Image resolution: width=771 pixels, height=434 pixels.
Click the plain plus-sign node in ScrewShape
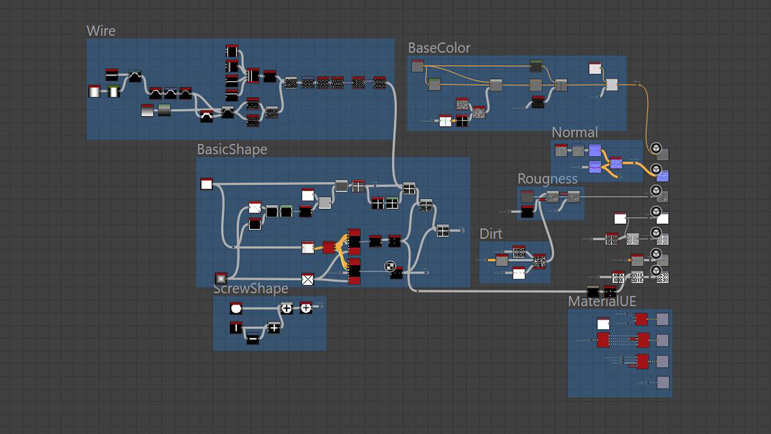pyautogui.click(x=274, y=328)
